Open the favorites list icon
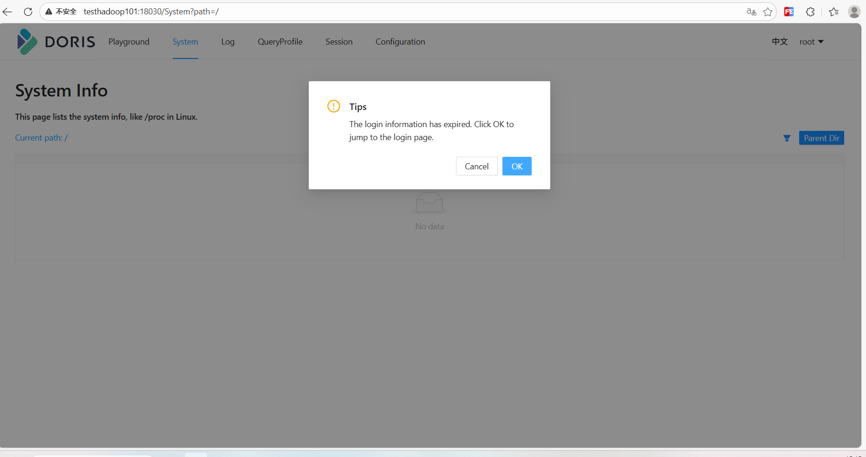 tap(833, 12)
